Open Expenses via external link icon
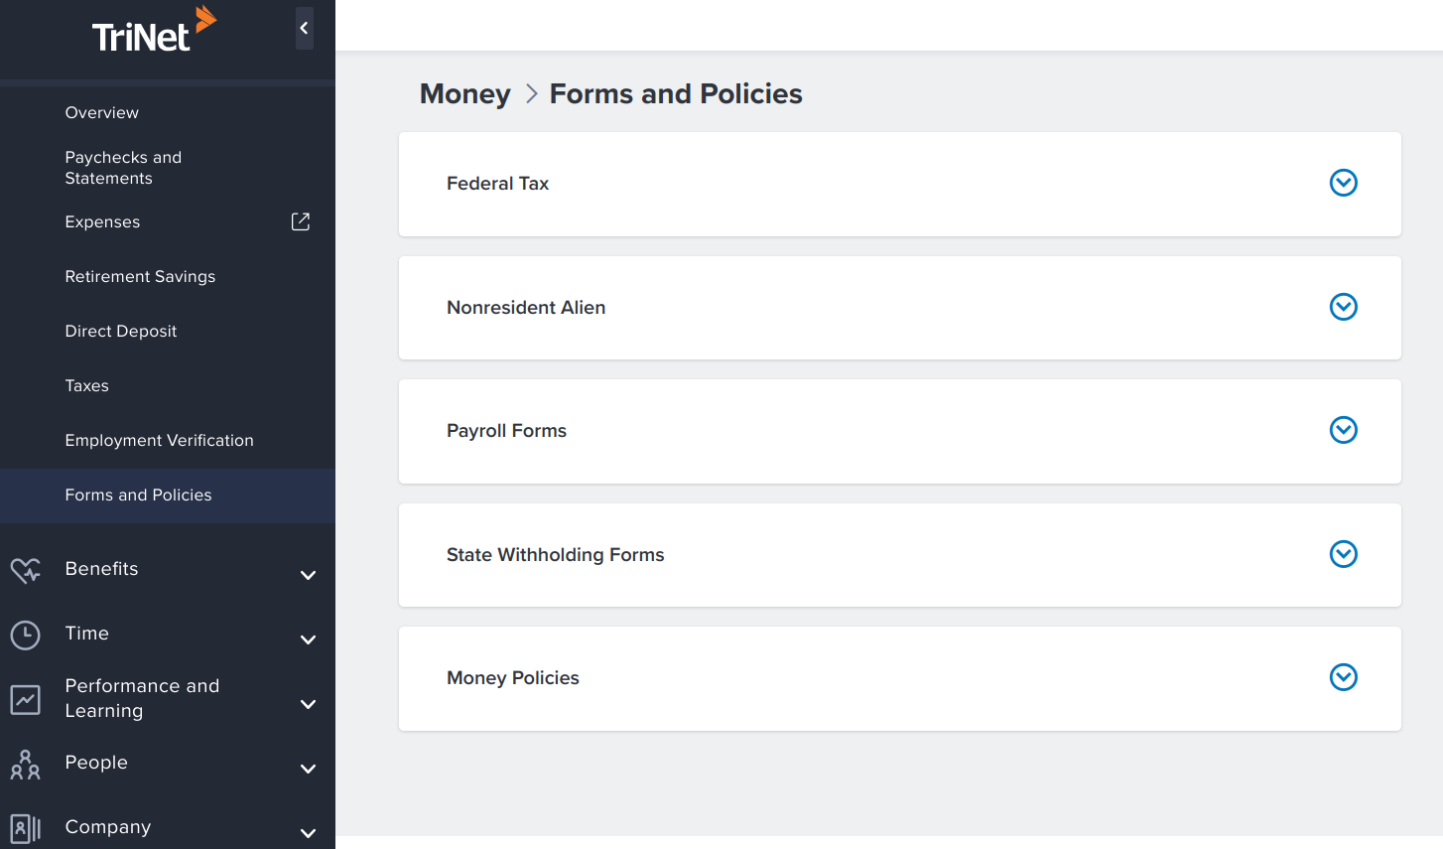 [300, 221]
